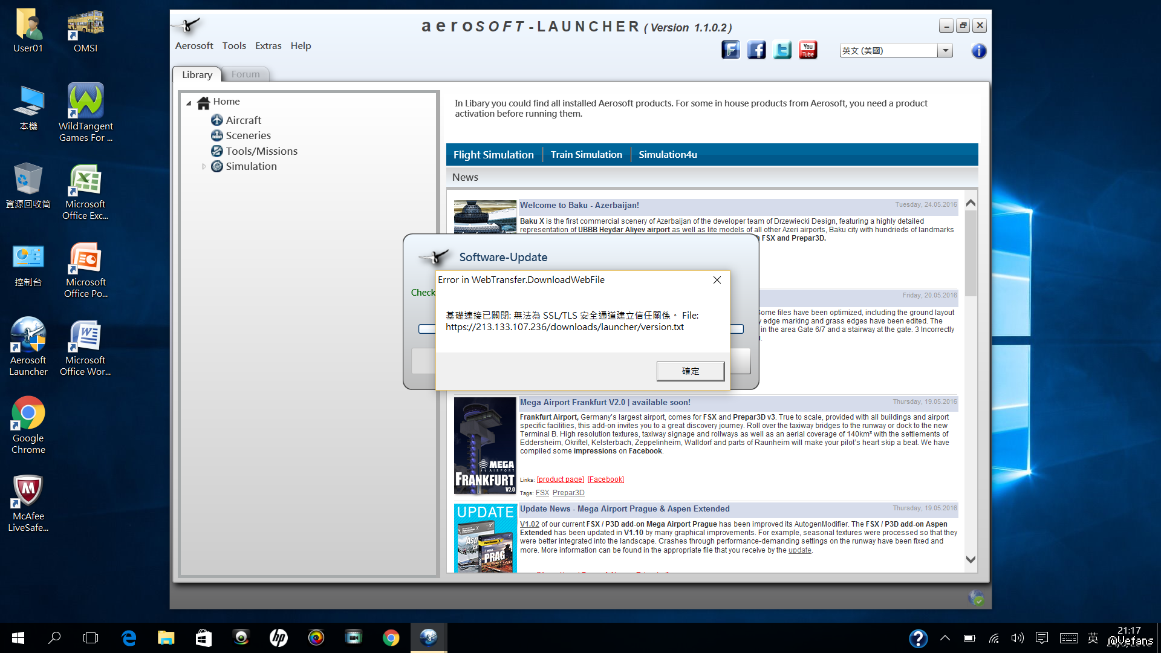This screenshot has width=1161, height=653.
Task: Collapse the Home tree node
Action: tap(189, 103)
